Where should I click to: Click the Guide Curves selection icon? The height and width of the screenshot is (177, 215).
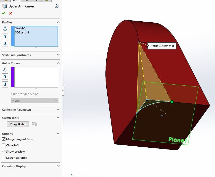5,70
